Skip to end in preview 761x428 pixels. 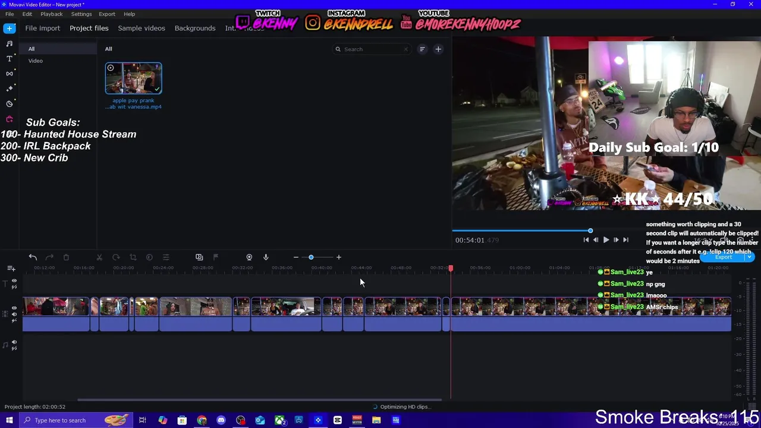click(x=625, y=240)
